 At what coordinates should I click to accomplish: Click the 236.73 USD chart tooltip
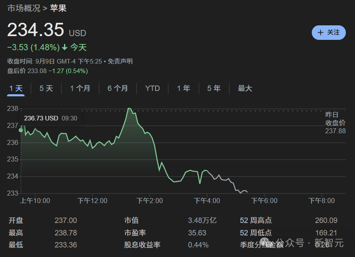point(51,118)
